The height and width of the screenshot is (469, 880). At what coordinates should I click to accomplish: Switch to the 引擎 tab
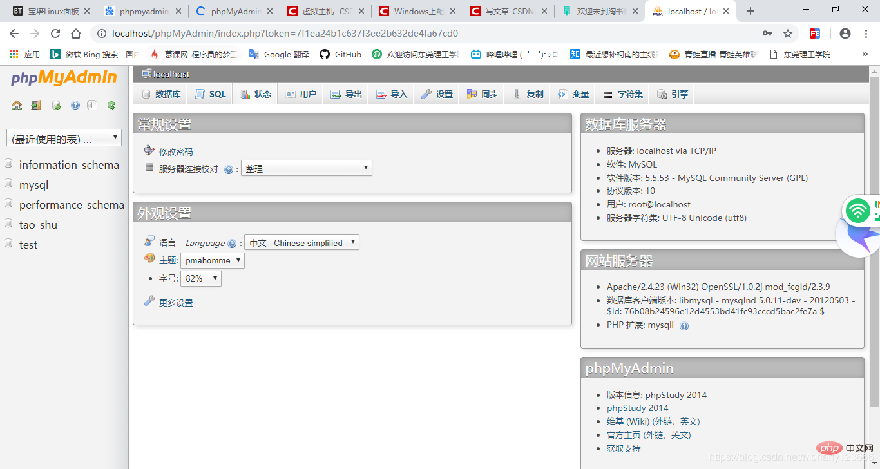(x=673, y=94)
